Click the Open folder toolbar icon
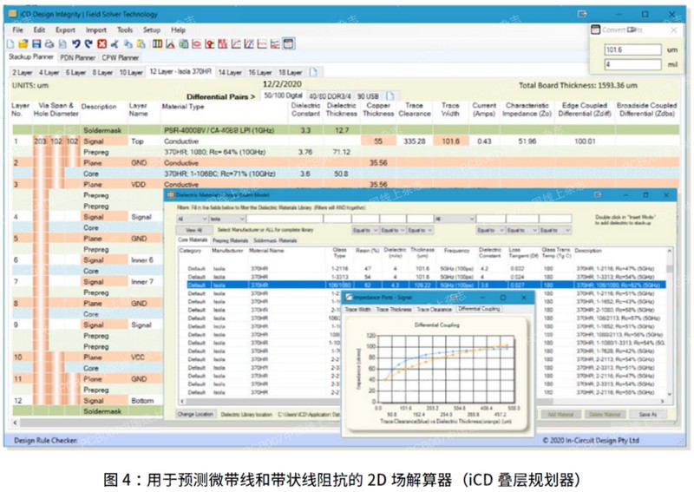The height and width of the screenshot is (492, 694). (23, 44)
